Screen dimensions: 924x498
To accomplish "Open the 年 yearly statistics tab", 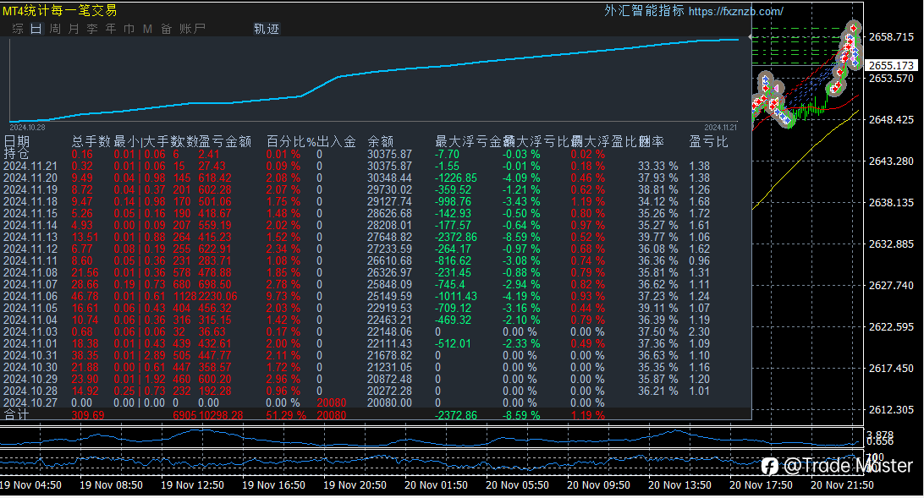I will tap(111, 29).
